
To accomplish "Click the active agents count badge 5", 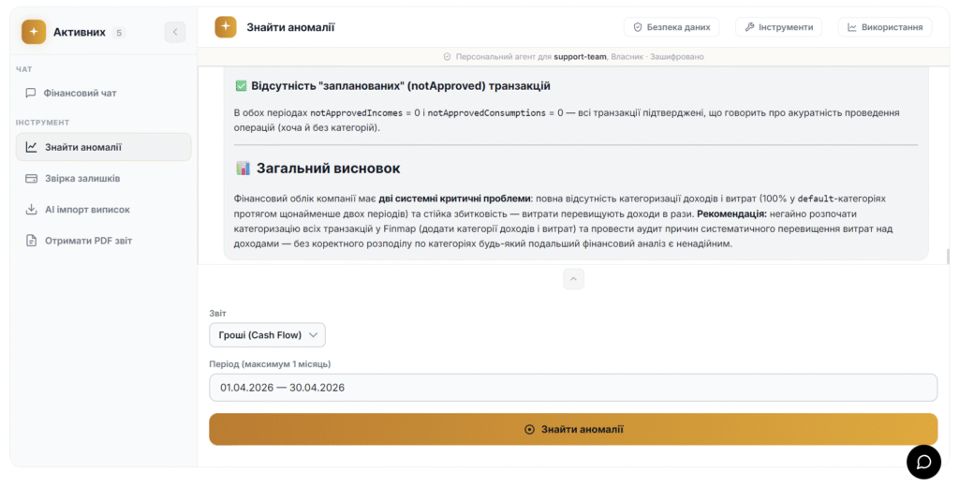I will (x=119, y=33).
